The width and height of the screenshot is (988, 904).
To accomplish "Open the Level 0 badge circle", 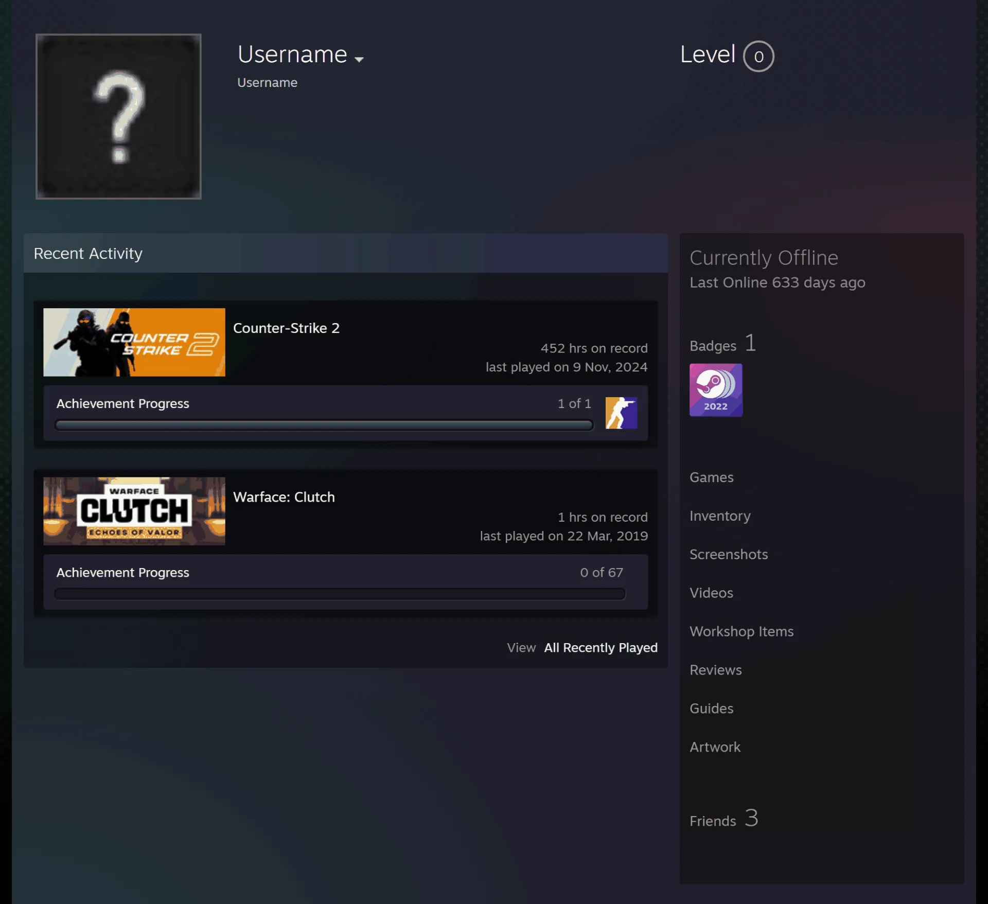I will [x=758, y=56].
